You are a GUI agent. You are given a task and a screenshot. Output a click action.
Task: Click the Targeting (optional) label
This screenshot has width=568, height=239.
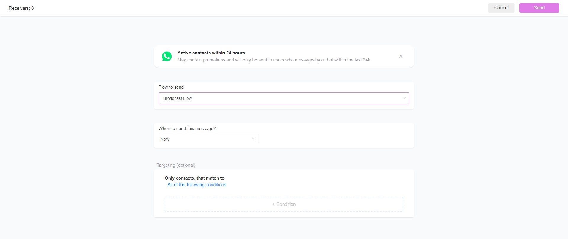176,165
